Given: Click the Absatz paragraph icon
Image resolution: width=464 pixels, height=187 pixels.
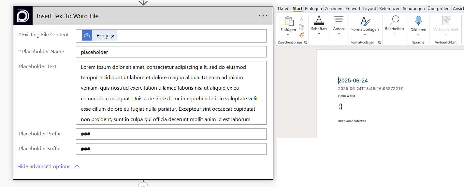Looking at the screenshot, I should click(339, 20).
